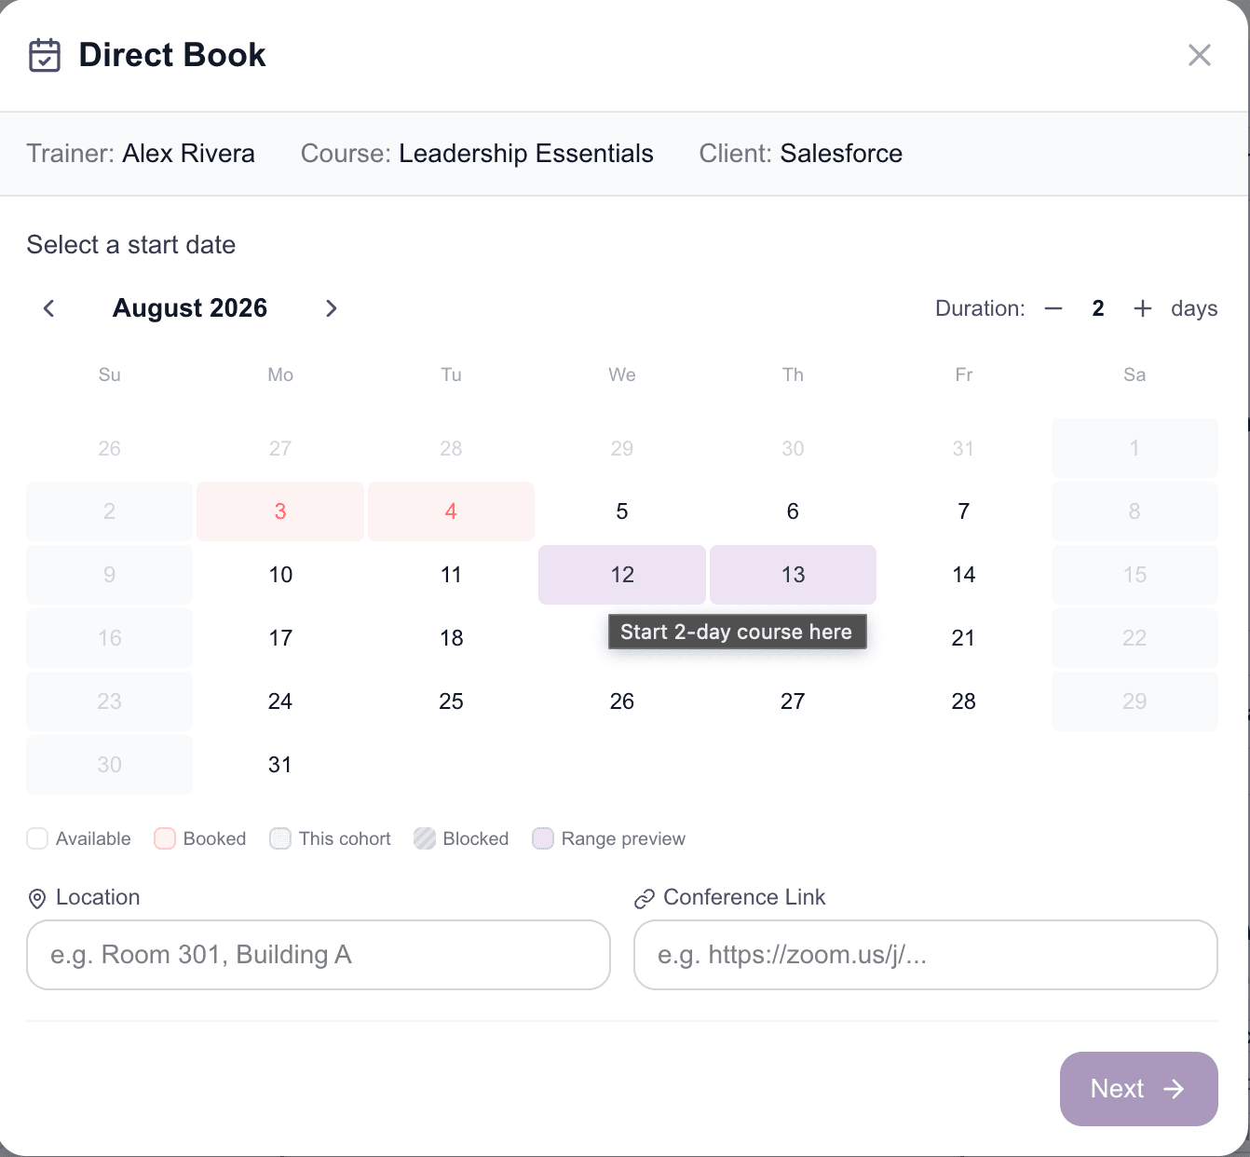Click the Booked legend swatch
1250x1157 pixels.
[x=165, y=838]
